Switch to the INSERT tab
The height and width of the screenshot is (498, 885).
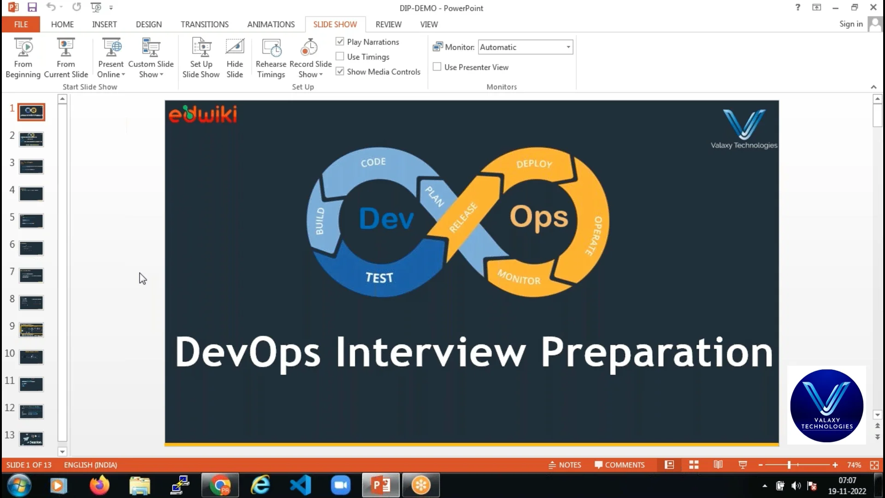click(104, 24)
